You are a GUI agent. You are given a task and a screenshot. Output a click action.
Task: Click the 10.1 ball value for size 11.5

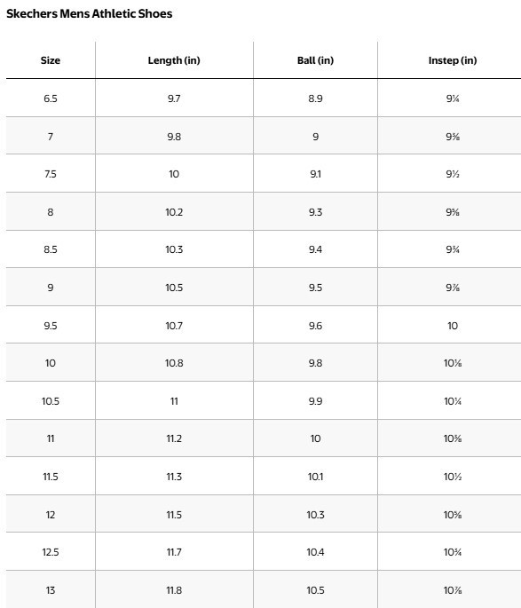click(x=316, y=477)
